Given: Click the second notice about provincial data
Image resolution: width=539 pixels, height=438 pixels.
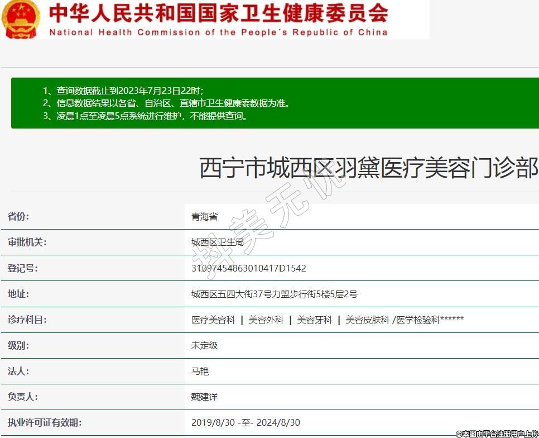Looking at the screenshot, I should 173,103.
